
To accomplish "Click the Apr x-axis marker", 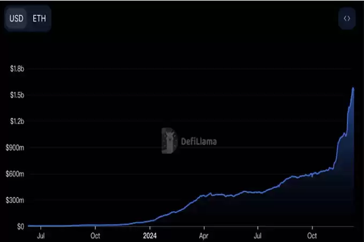I will (204, 236).
